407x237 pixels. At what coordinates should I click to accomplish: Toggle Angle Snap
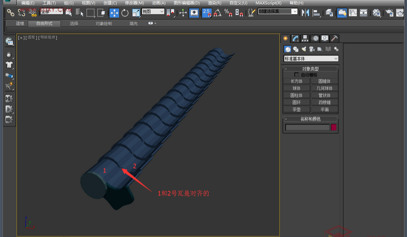click(x=217, y=12)
